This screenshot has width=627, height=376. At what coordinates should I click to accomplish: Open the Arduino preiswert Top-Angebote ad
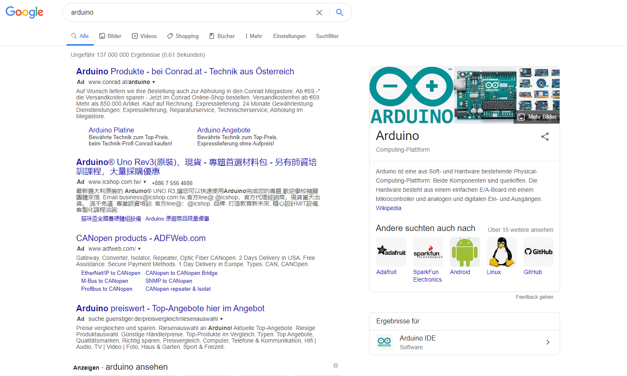(170, 308)
